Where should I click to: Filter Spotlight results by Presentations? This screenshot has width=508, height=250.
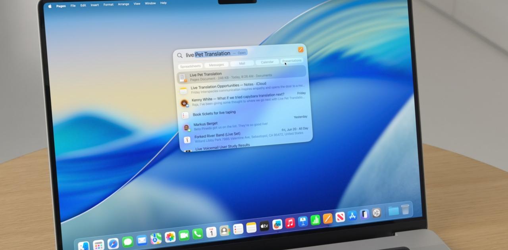292,61
